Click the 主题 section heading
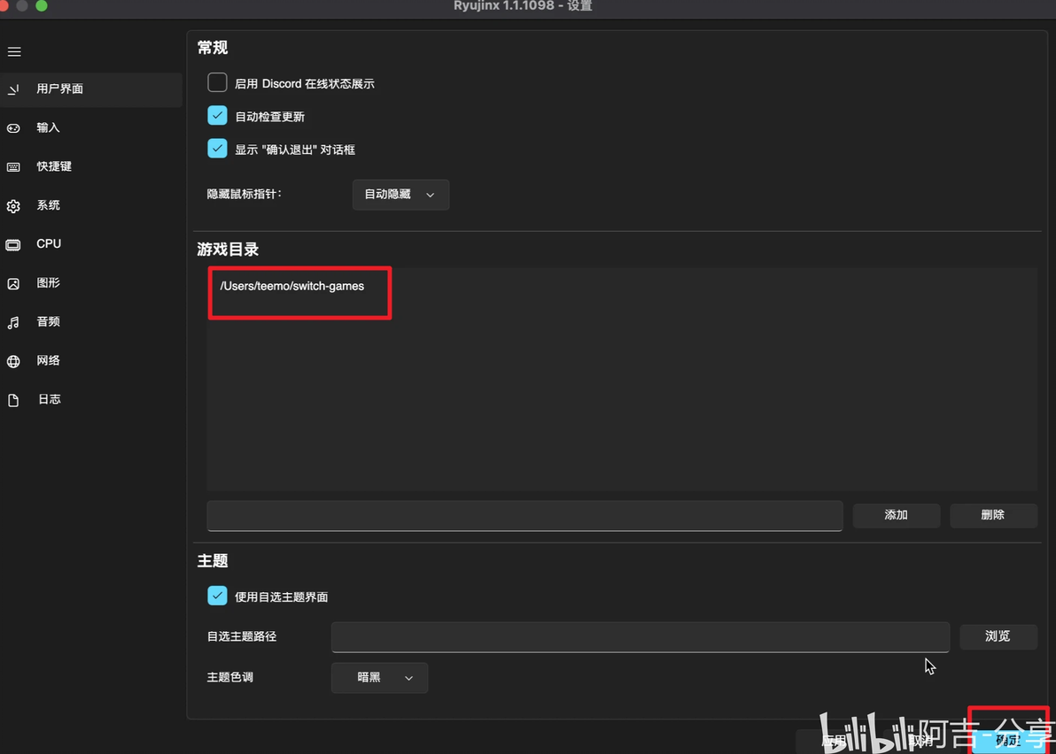1056x754 pixels. click(x=212, y=561)
